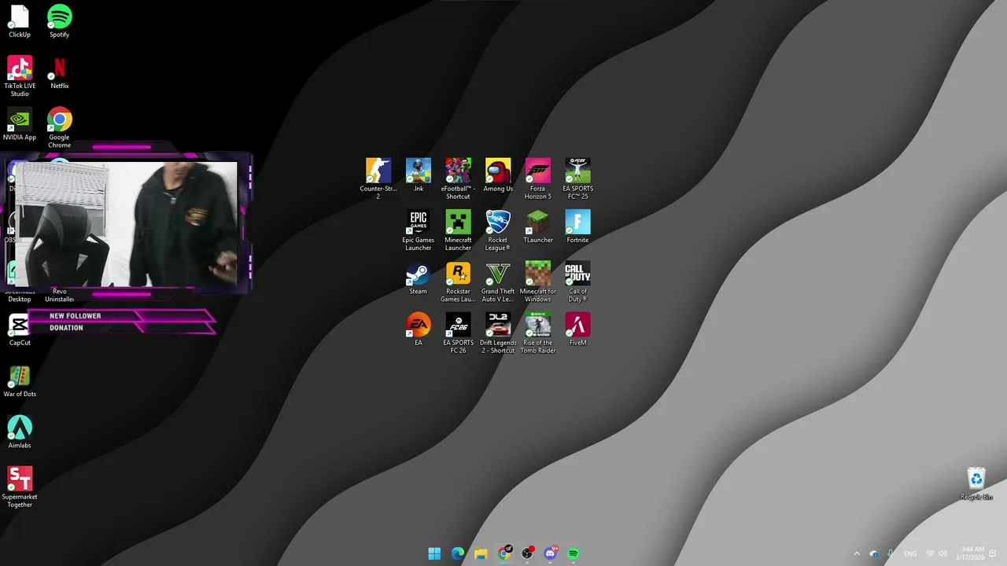
Task: Launch the Fortnite desktop shortcut
Action: pos(577,226)
